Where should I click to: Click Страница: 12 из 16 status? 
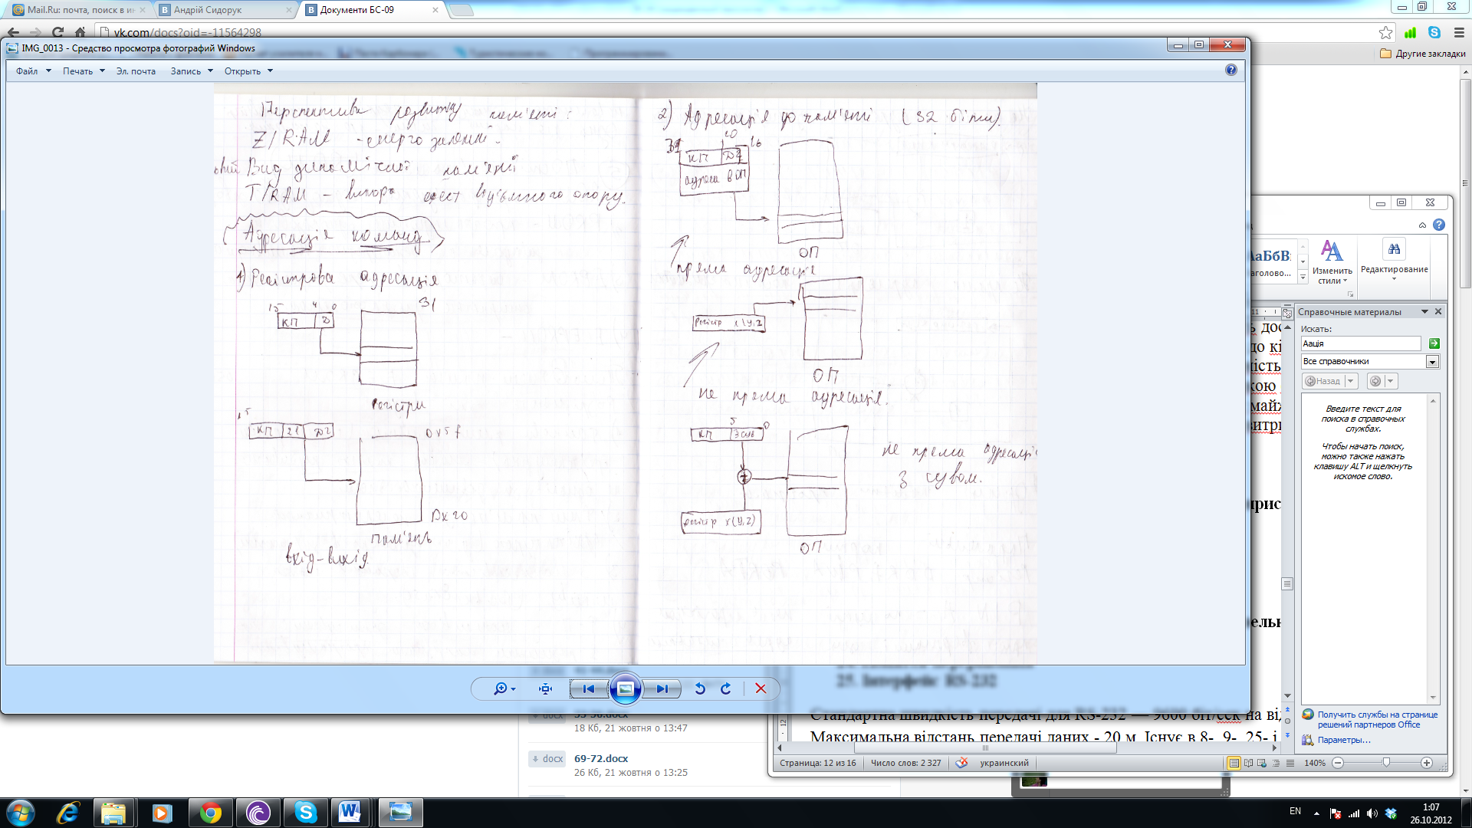[817, 763]
